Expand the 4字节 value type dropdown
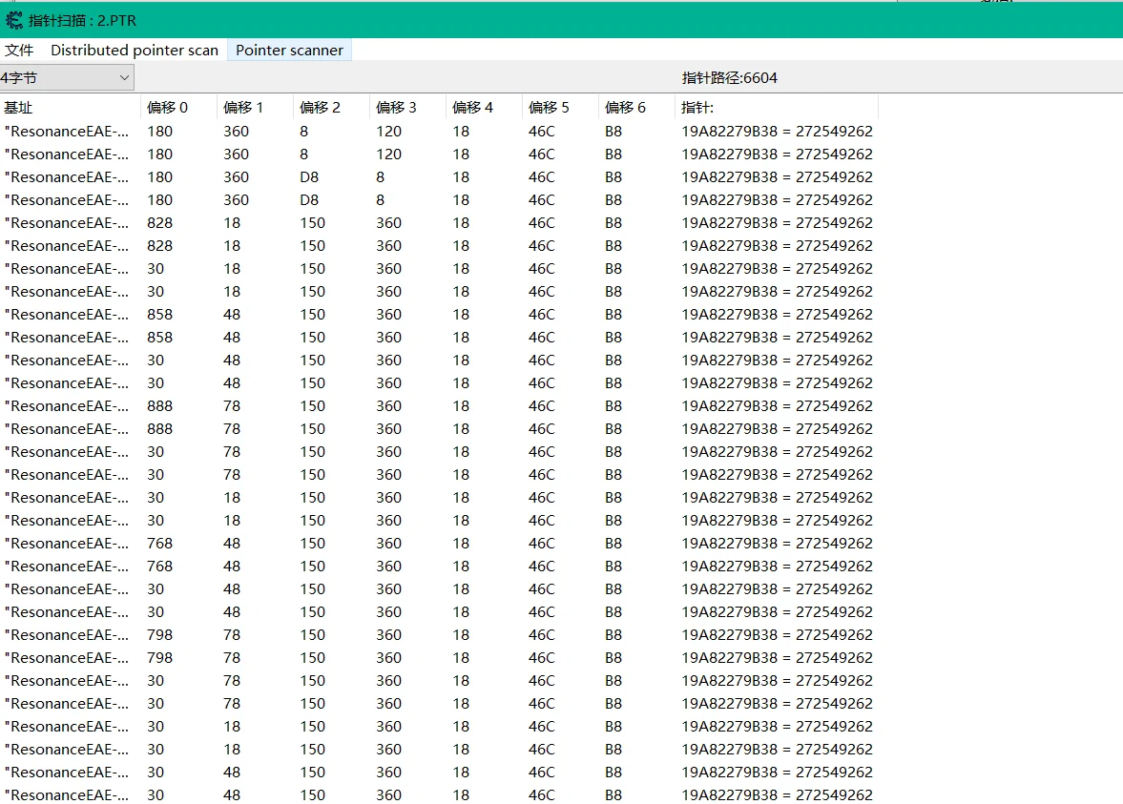 click(x=67, y=77)
